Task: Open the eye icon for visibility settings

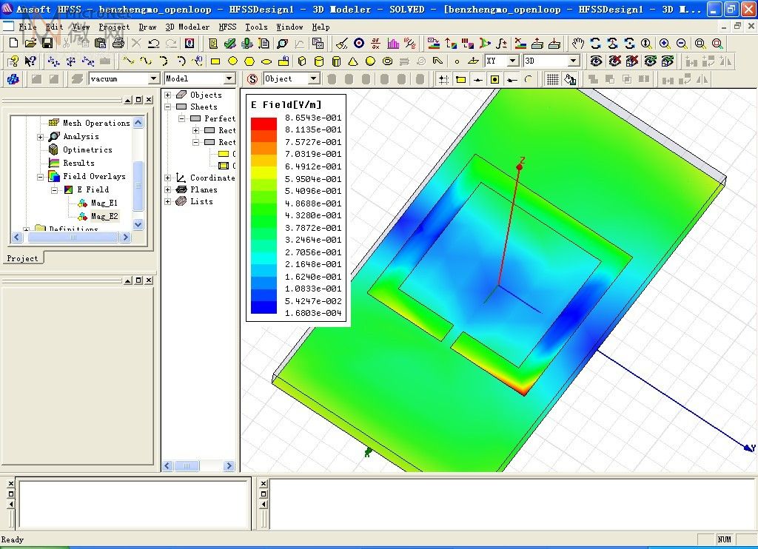Action: [x=597, y=61]
